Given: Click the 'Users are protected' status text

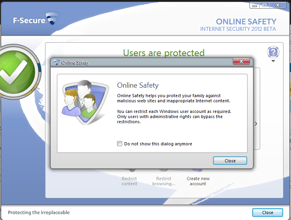Looking at the screenshot, I should 164,53.
